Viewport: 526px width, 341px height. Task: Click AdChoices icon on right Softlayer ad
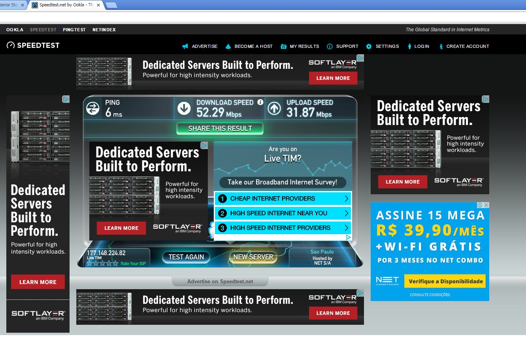pos(486,99)
